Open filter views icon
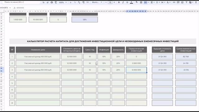The height and width of the screenshot is (112, 199). 190,2
